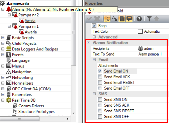Click the Navigation dots icon
The height and width of the screenshot is (123, 169).
(9, 72)
